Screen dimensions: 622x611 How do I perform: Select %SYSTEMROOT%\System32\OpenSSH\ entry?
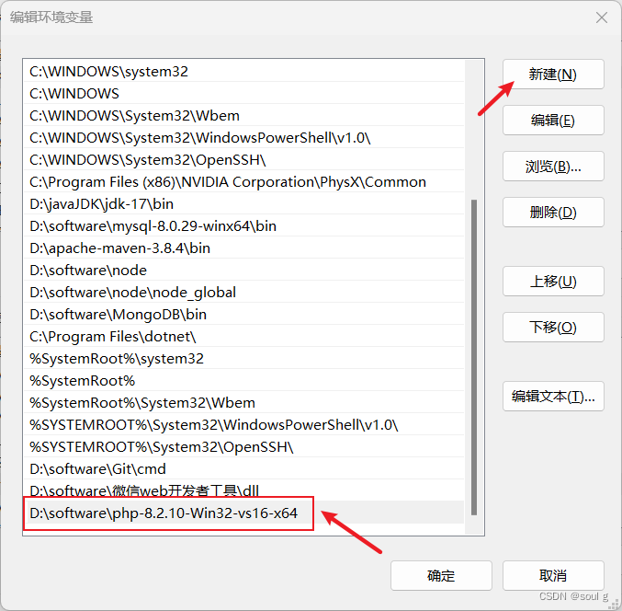tap(244, 447)
